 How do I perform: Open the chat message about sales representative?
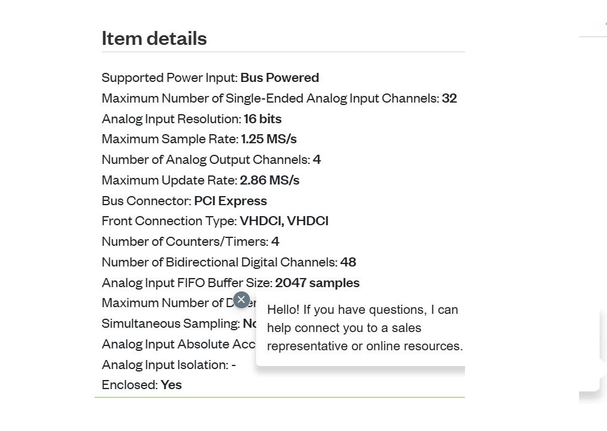pos(364,328)
